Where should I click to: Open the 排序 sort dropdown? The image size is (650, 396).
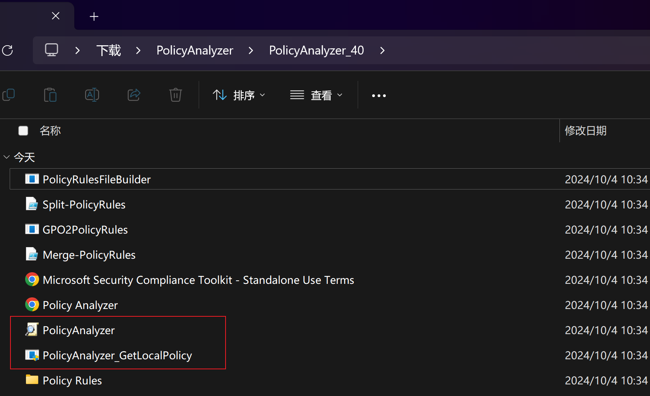(239, 95)
